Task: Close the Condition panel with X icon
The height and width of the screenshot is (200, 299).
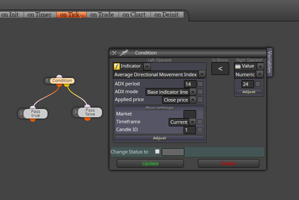Action: coord(114,53)
